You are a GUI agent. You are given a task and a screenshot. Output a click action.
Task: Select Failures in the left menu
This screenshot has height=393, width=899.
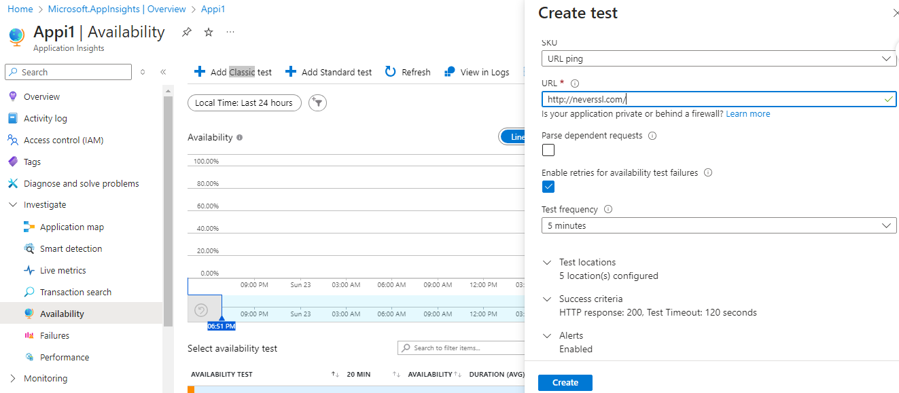(x=54, y=335)
